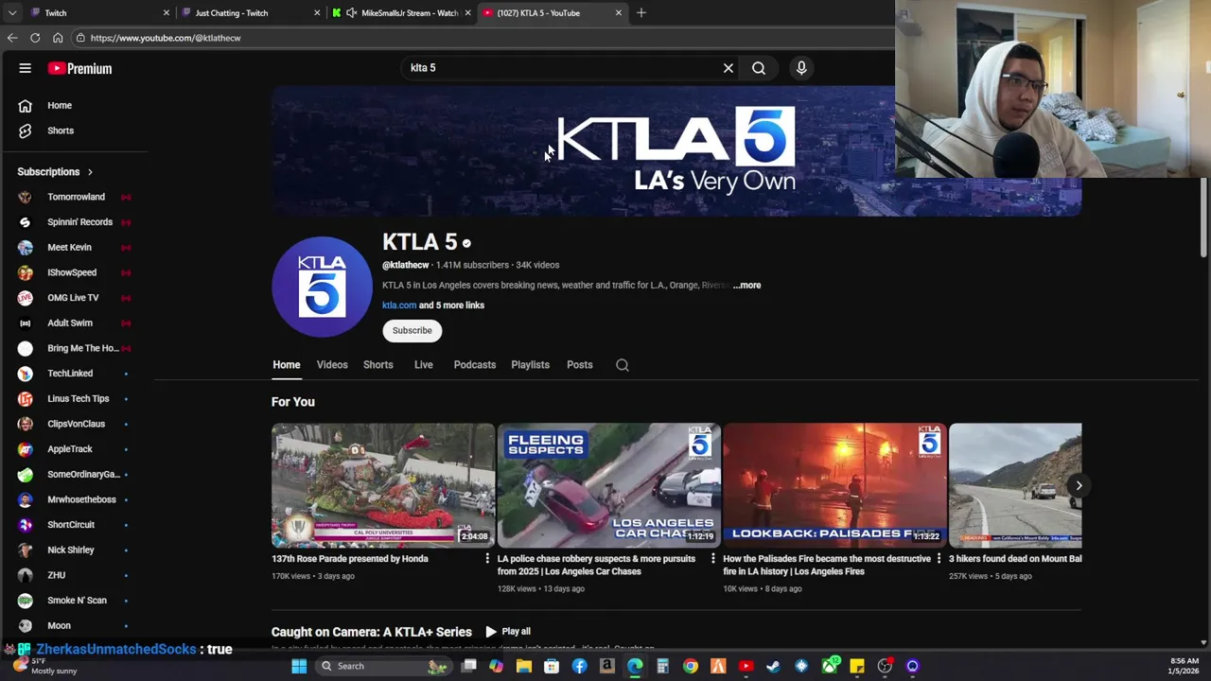Open Google Chrome from taskbar
The image size is (1211, 681).
click(691, 666)
